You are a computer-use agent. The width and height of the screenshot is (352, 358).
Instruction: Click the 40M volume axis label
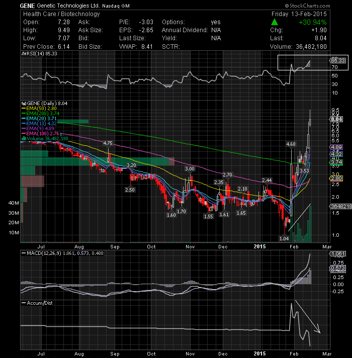coord(14,203)
